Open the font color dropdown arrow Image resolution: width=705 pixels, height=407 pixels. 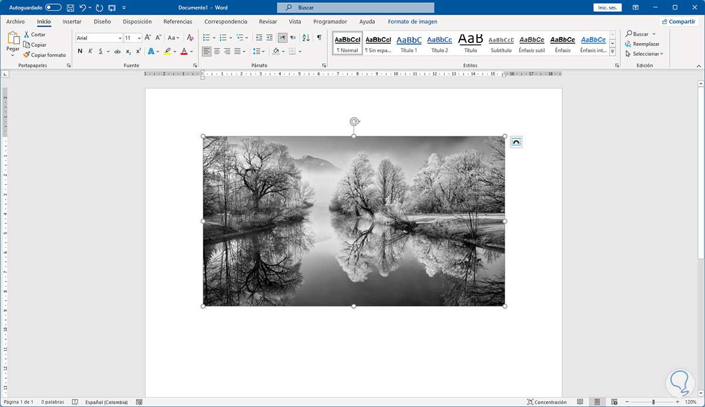(x=192, y=51)
